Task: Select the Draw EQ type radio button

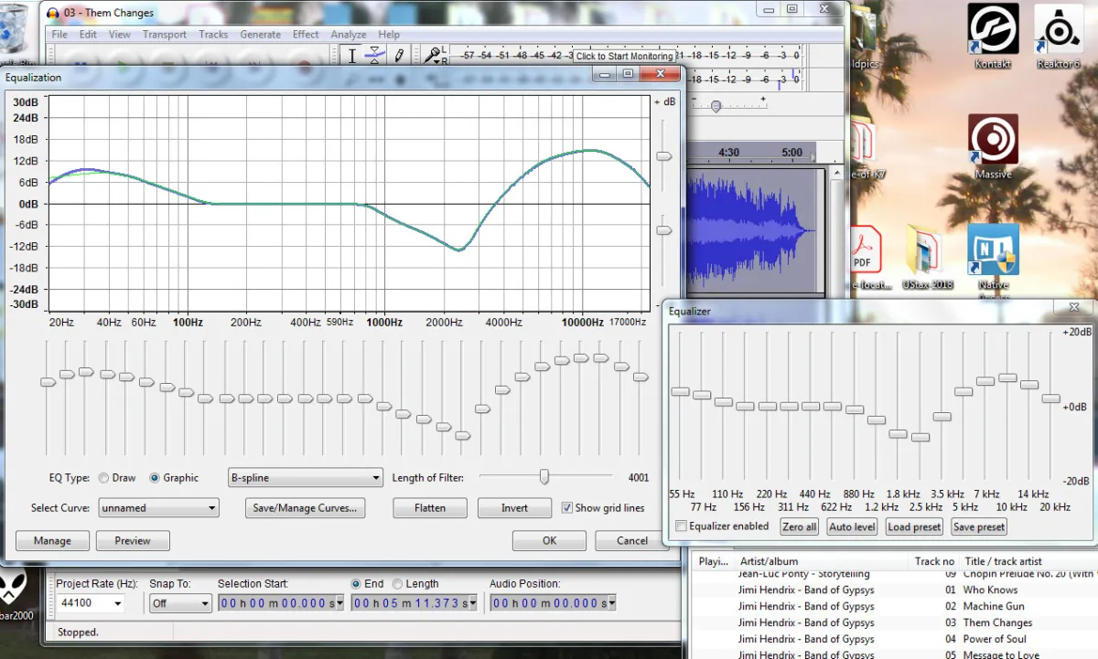Action: [x=103, y=478]
